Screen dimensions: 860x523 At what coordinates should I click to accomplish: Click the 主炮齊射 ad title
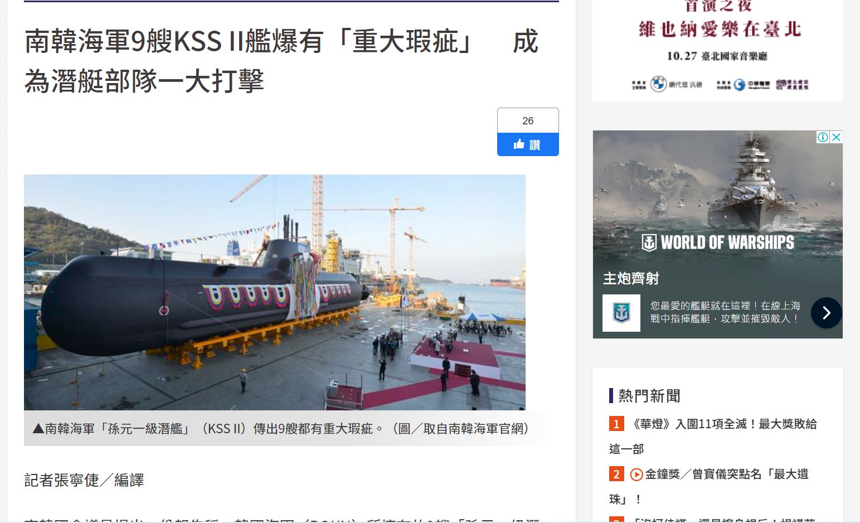[631, 278]
